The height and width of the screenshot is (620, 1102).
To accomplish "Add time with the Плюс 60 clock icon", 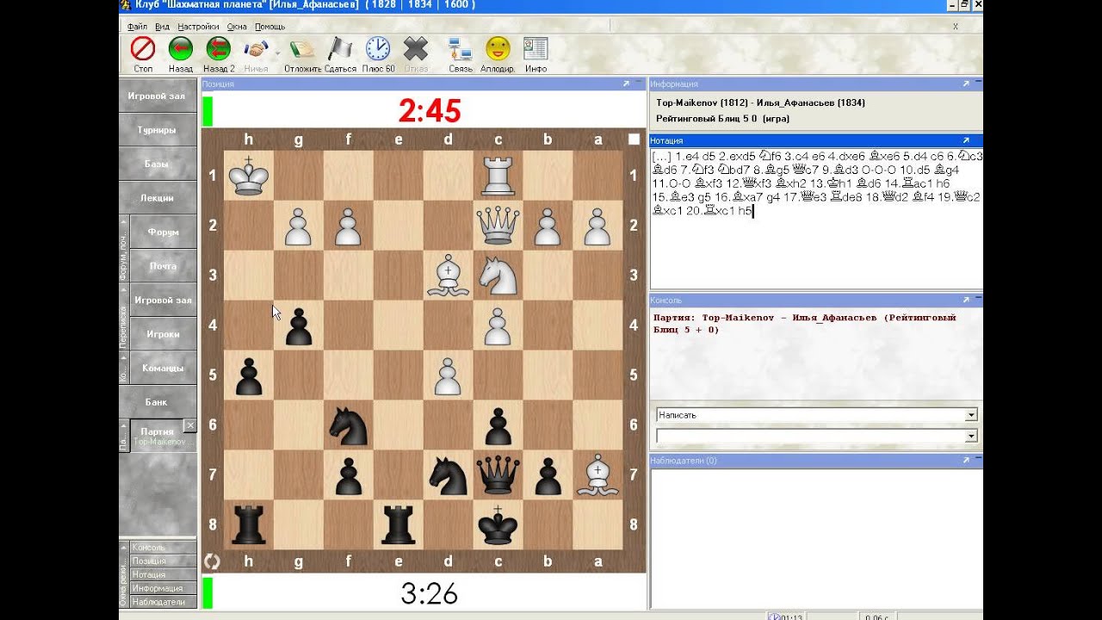I will click(378, 48).
